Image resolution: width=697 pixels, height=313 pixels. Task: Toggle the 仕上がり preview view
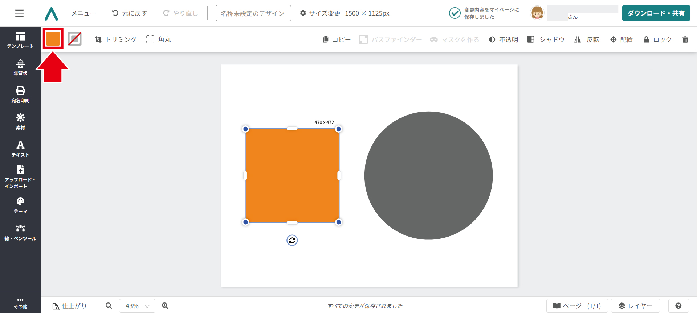click(70, 306)
